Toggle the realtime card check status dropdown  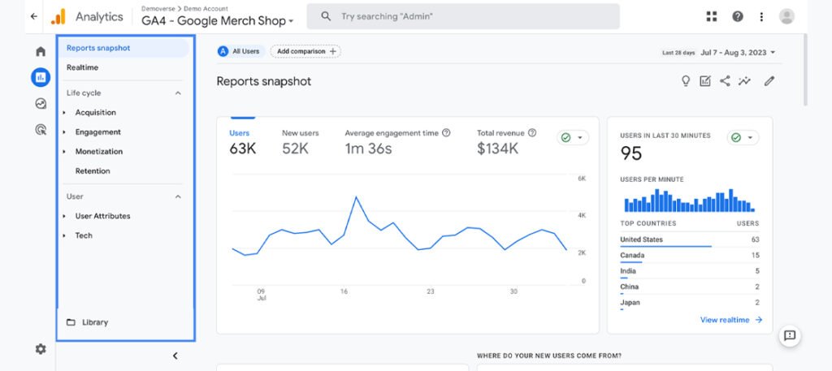tap(743, 137)
